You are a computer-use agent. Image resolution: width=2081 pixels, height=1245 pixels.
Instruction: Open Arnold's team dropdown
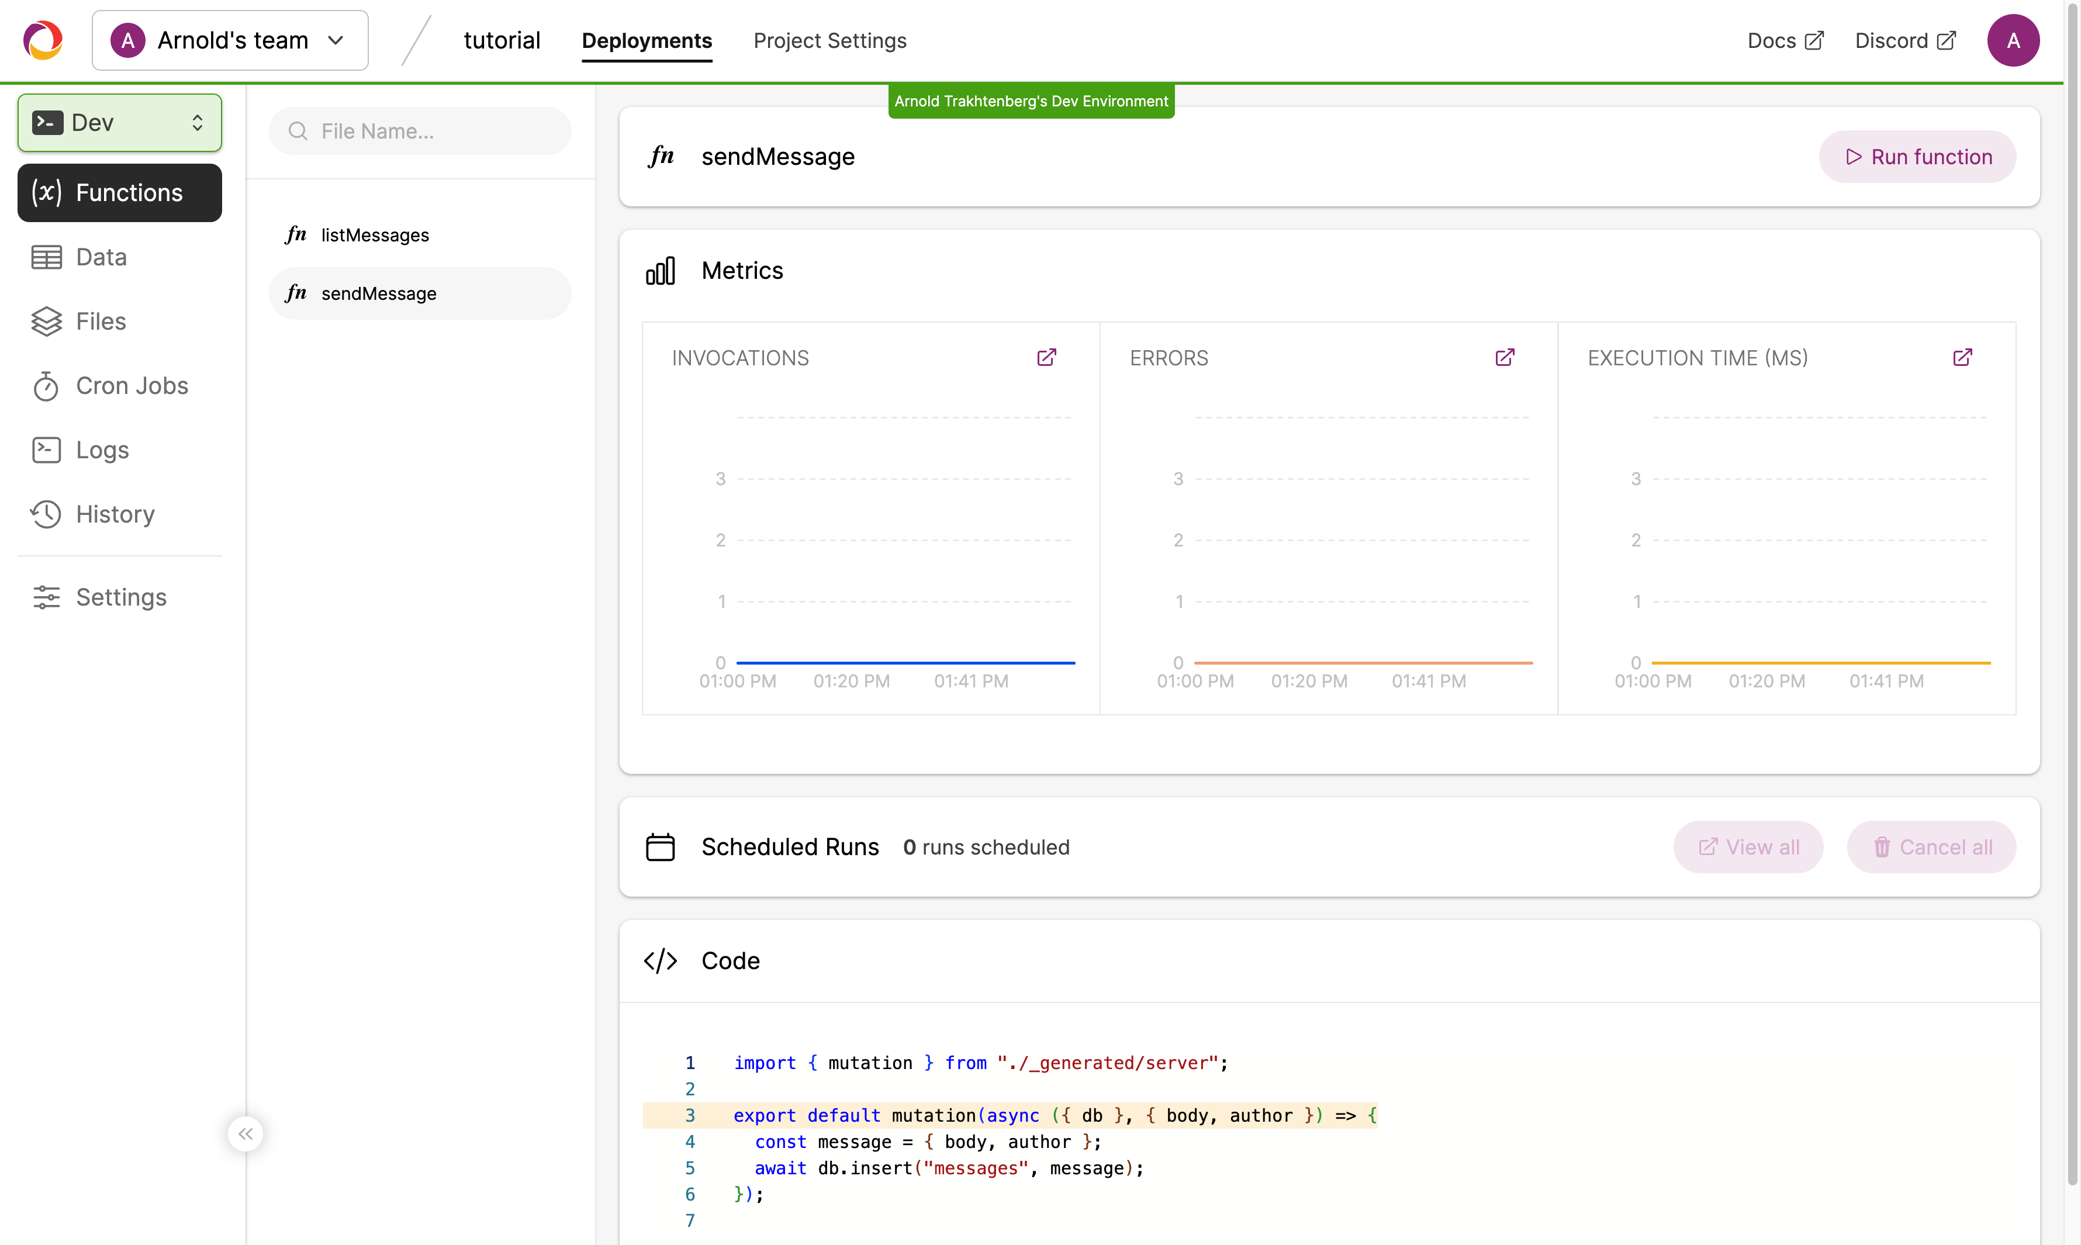coord(230,40)
